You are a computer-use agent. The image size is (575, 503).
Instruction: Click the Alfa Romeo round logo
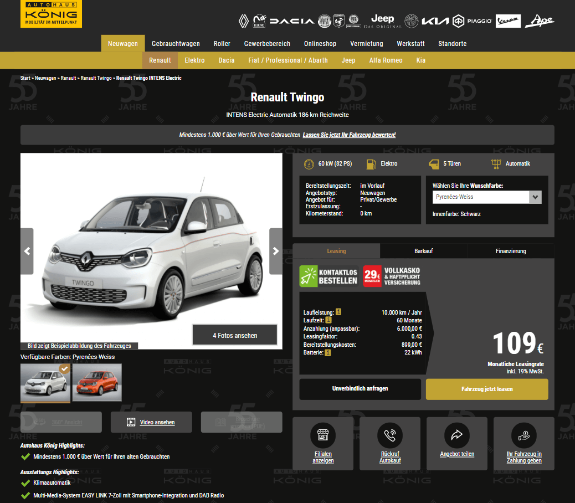click(412, 21)
